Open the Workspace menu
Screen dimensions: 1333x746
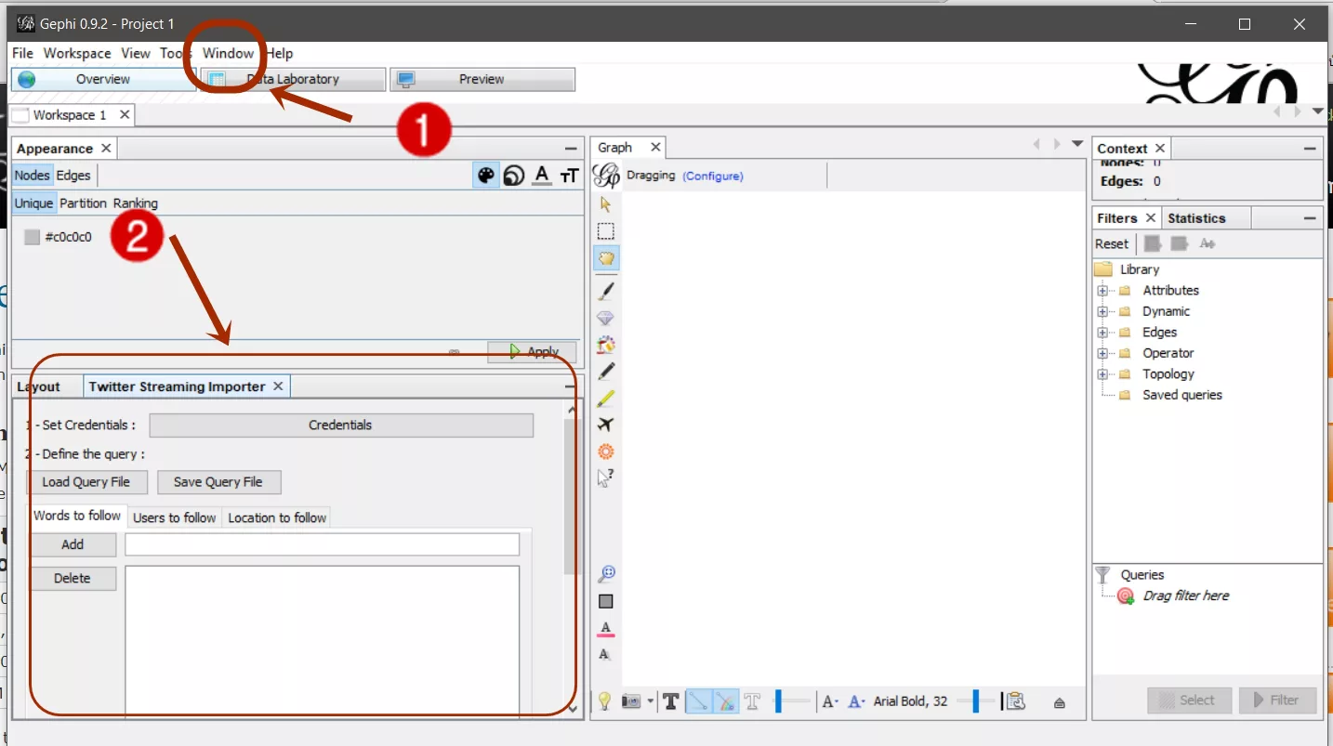77,53
